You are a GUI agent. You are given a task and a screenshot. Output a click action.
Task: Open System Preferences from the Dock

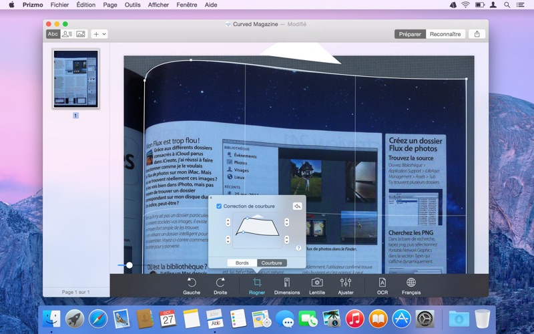(425, 319)
